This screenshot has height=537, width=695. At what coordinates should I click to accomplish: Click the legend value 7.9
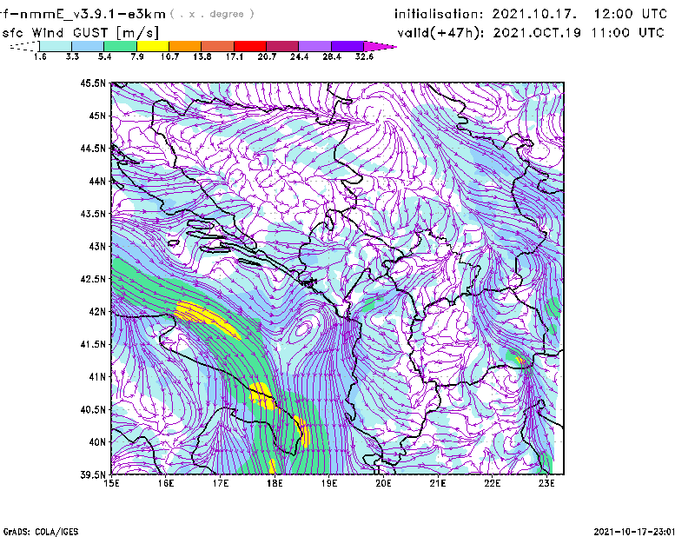coord(137,56)
